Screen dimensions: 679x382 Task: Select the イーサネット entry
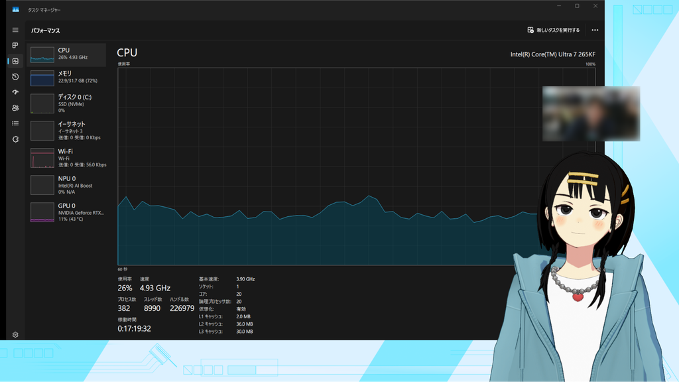pyautogui.click(x=66, y=131)
